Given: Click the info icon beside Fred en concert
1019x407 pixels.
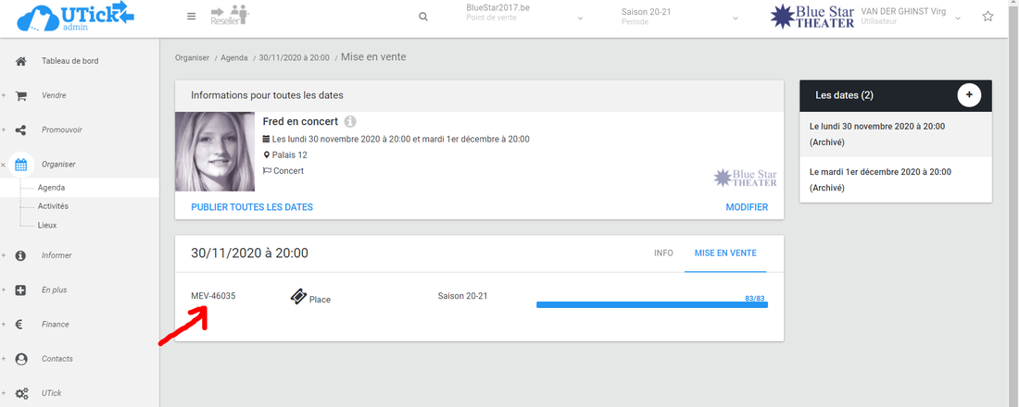Looking at the screenshot, I should click(x=350, y=121).
